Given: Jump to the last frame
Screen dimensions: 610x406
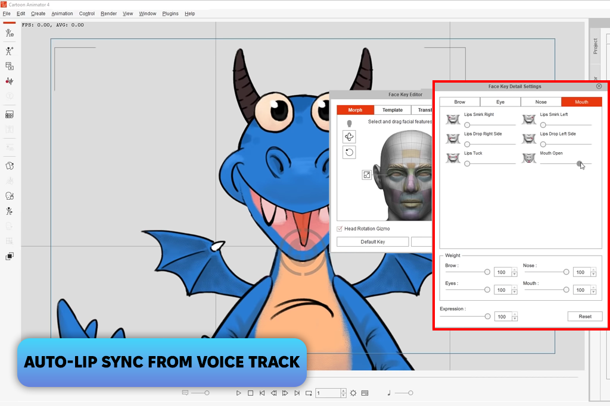Looking at the screenshot, I should point(297,393).
